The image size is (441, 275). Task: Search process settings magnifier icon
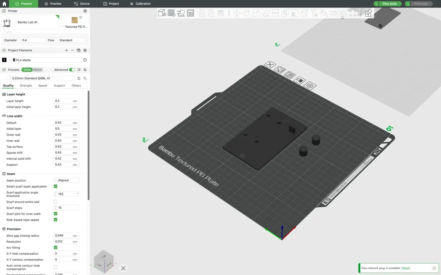tap(85, 78)
